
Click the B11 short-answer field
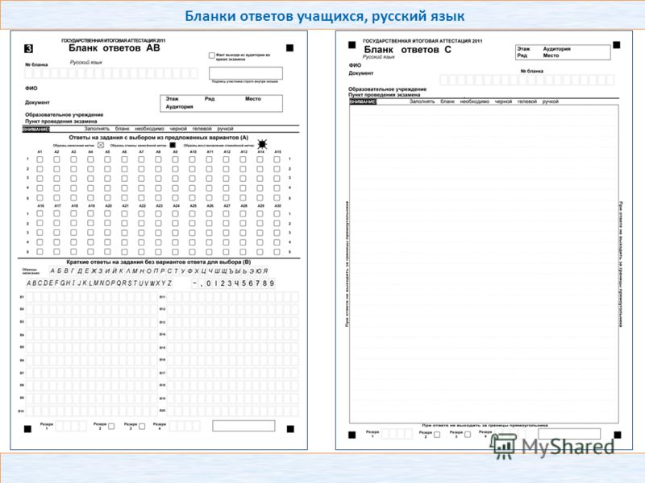point(232,297)
